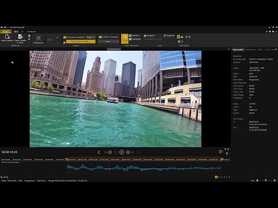The width and height of the screenshot is (278, 208).
Task: Jump back with the left arrow playback control
Action: click(x=98, y=152)
